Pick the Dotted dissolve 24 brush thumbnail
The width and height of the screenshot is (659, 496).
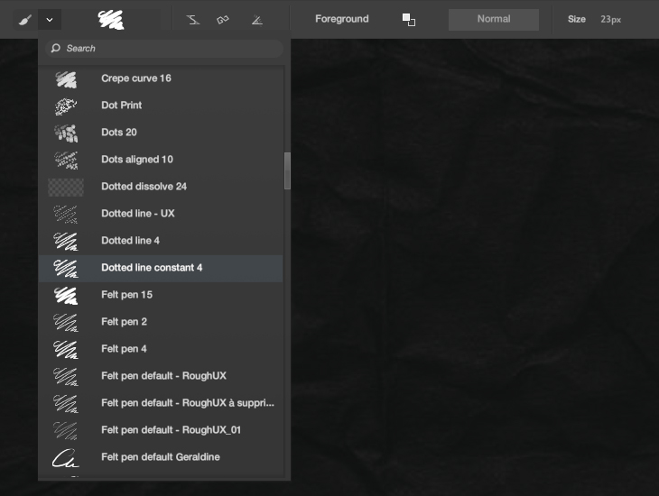click(66, 187)
